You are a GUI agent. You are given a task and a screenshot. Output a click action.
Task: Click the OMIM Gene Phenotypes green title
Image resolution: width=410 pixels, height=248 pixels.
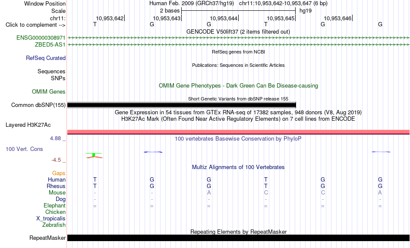239,86
